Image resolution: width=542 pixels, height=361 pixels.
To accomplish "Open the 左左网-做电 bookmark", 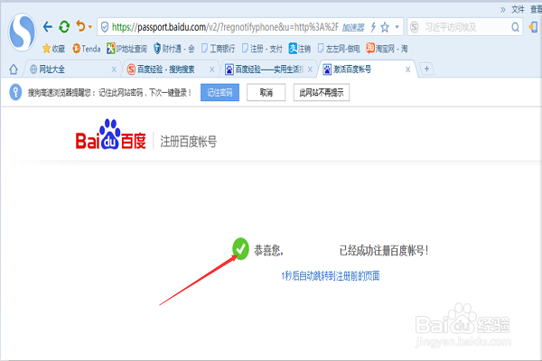I will point(339,49).
